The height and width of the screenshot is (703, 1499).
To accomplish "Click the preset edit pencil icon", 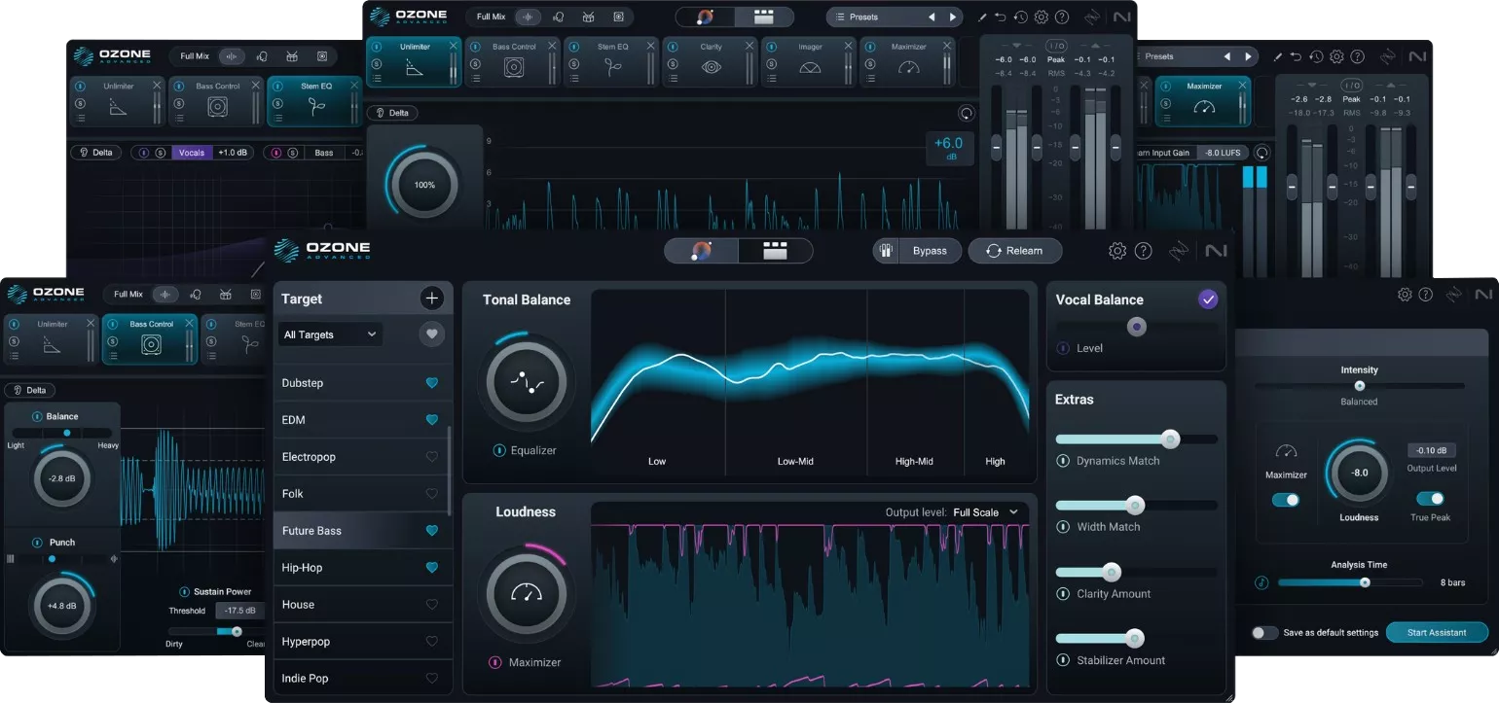I will tap(985, 17).
